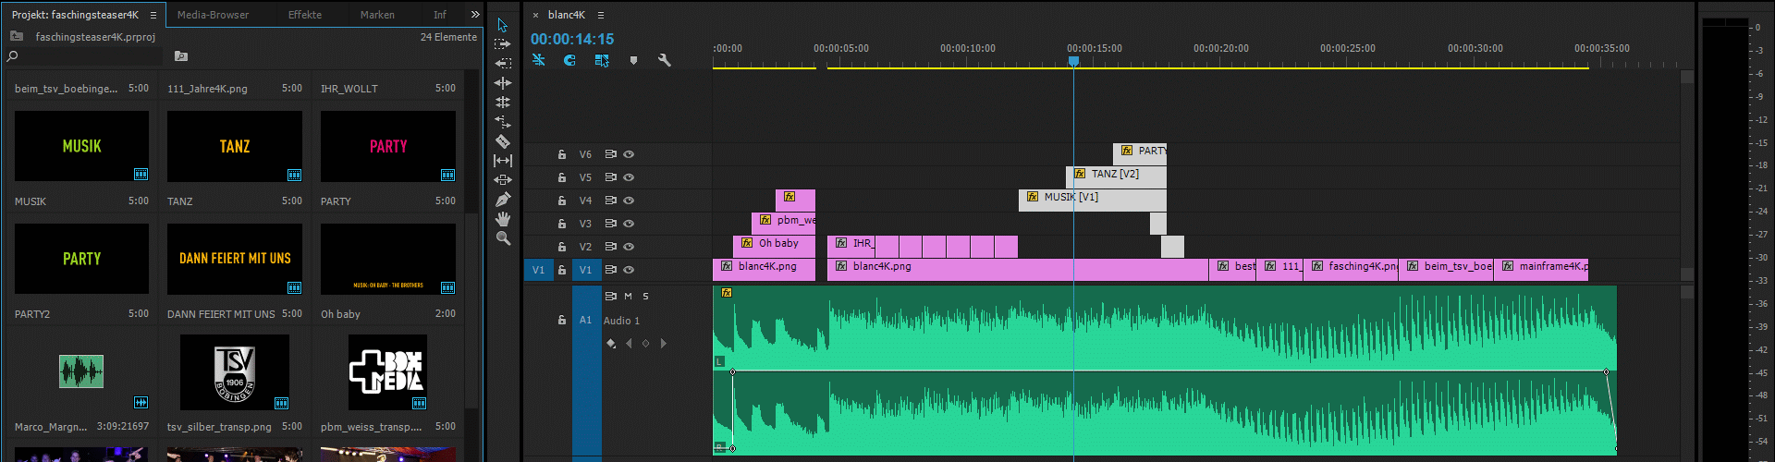The width and height of the screenshot is (1775, 462).
Task: Toggle lock on track V5
Action: pos(561,177)
